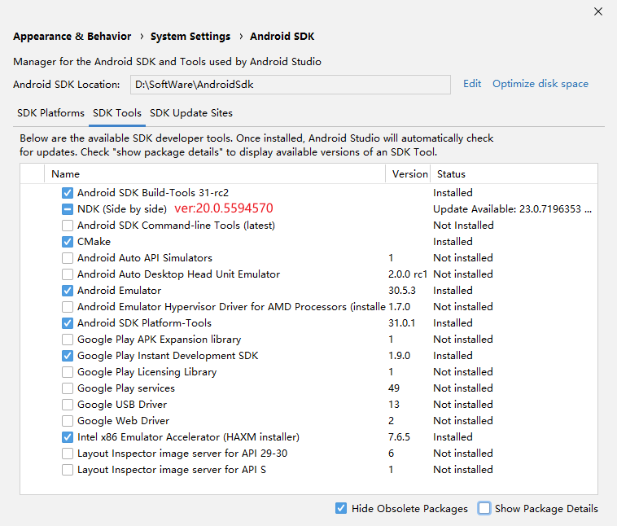
Task: Check the Google Play services checkbox
Action: [68, 388]
